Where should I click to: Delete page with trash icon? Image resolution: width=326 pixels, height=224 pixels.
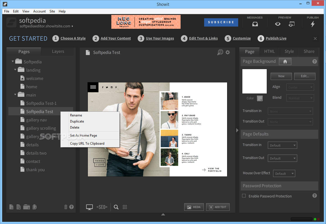pyautogui.click(x=66, y=207)
